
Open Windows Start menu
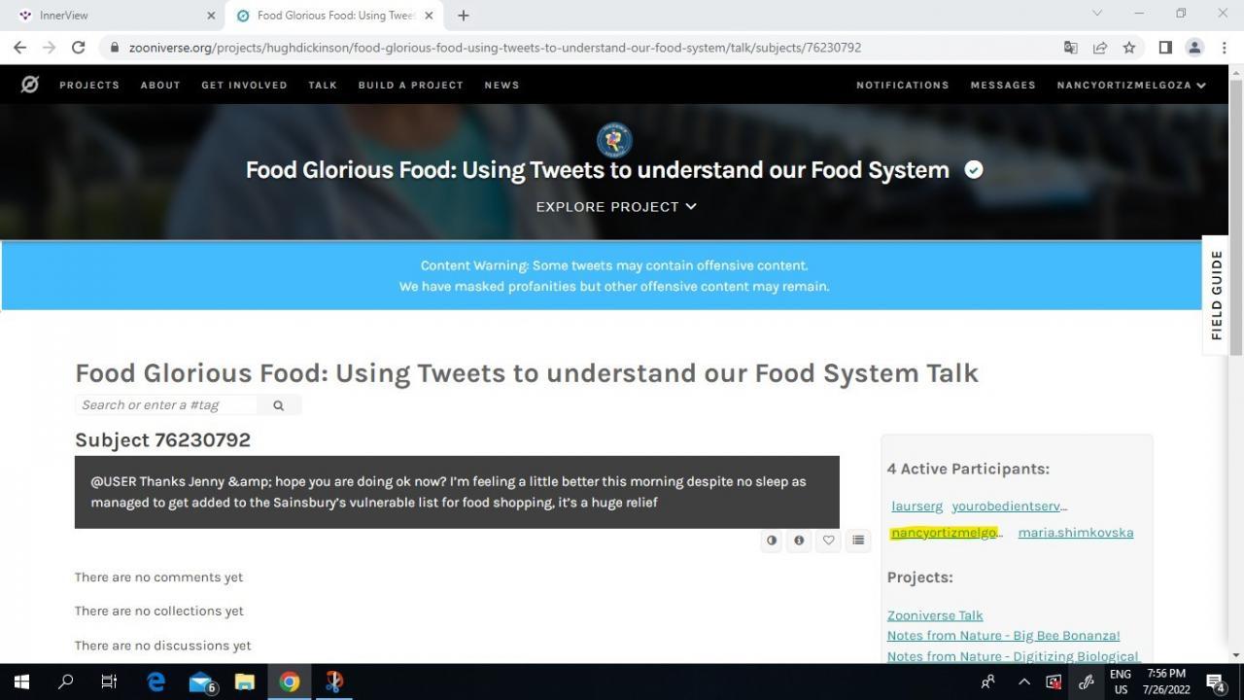(21, 682)
